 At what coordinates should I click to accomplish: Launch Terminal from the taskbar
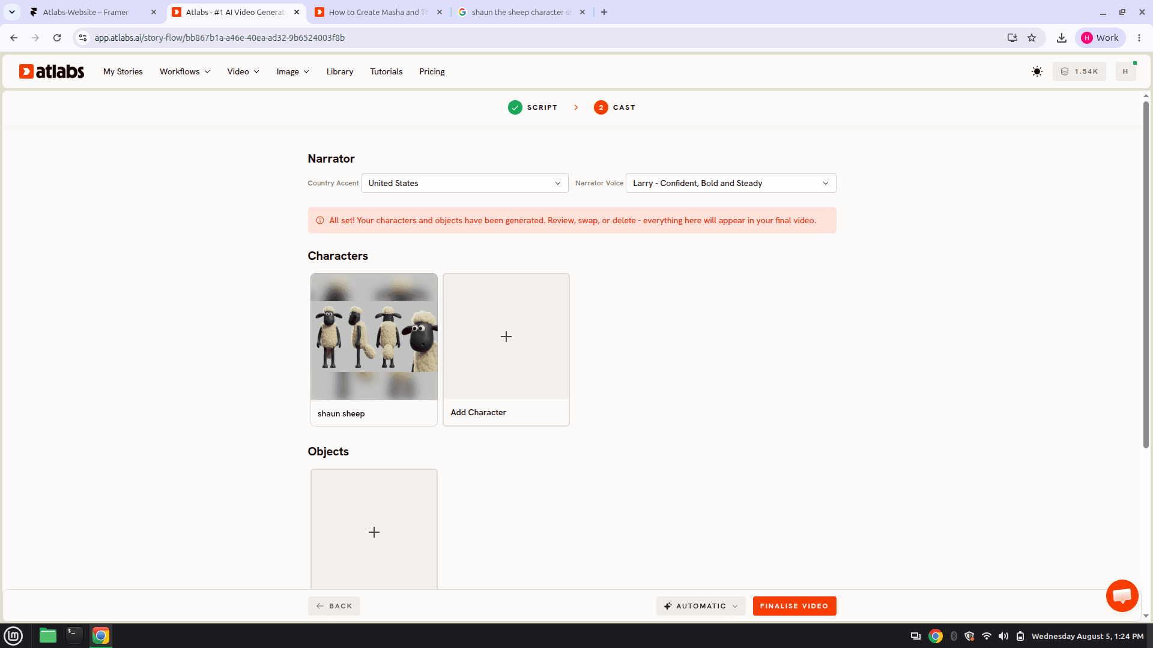point(74,635)
